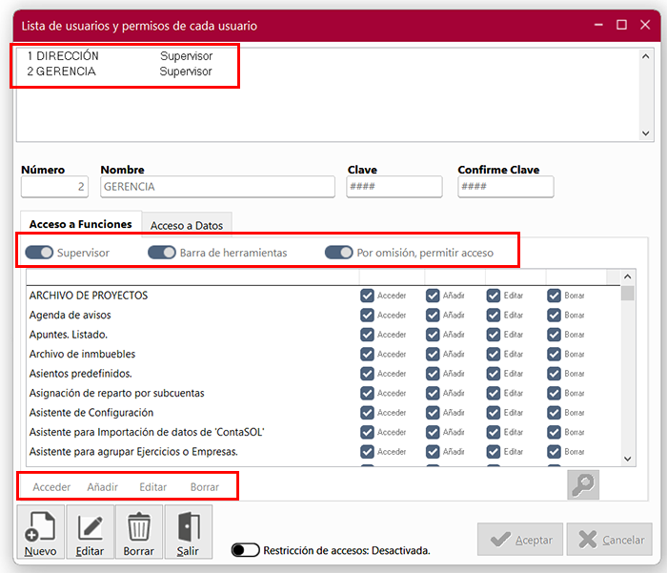
Task: Switch to Acceso a Datos tab
Action: coord(187,225)
